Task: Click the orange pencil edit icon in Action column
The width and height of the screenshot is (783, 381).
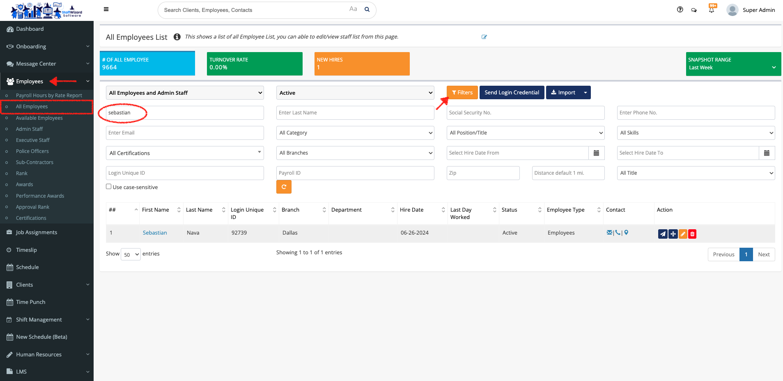Action: tap(683, 234)
